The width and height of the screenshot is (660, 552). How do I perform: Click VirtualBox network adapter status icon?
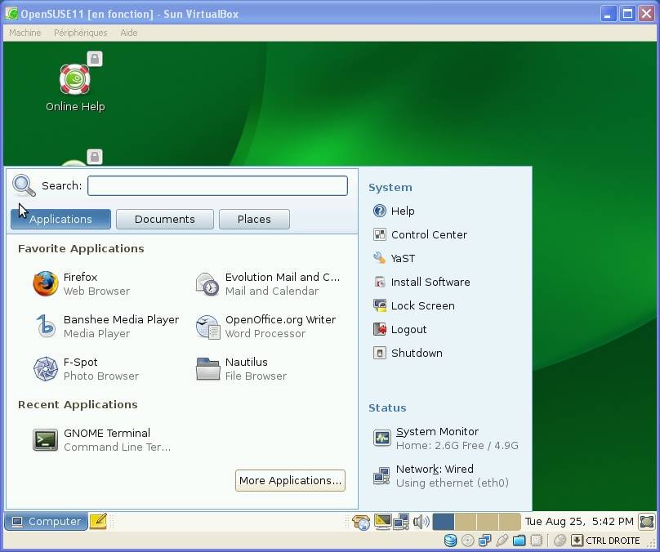tap(484, 541)
